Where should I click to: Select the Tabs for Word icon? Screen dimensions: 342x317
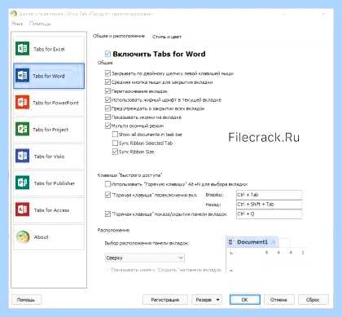pos(22,75)
